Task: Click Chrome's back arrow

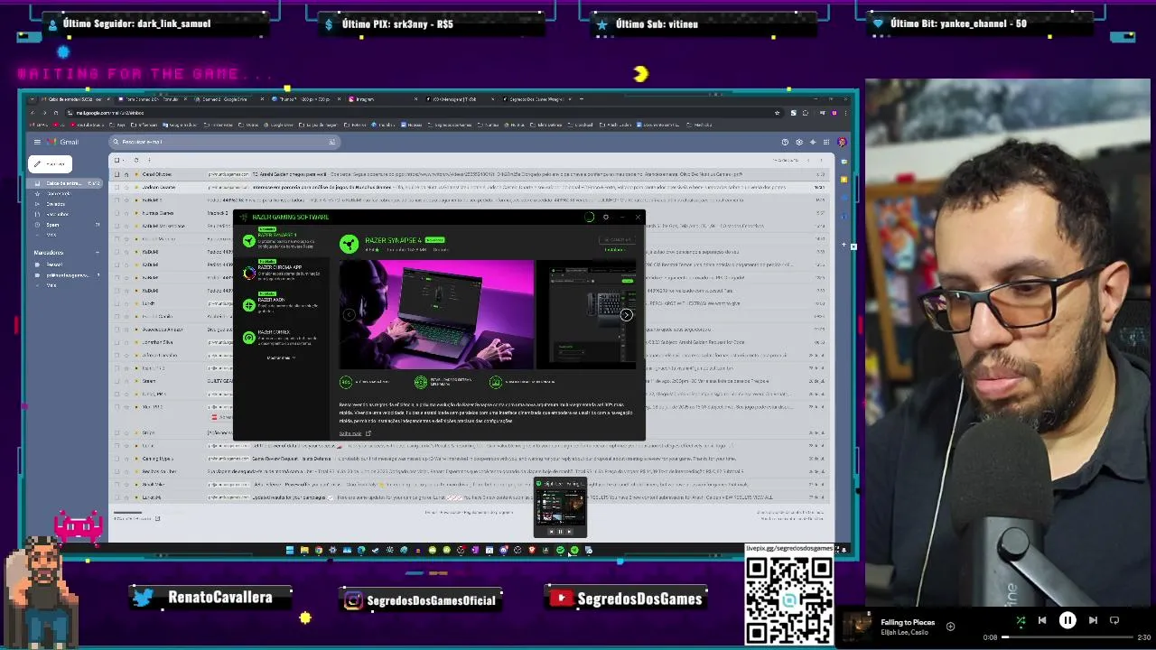Action: click(33, 113)
